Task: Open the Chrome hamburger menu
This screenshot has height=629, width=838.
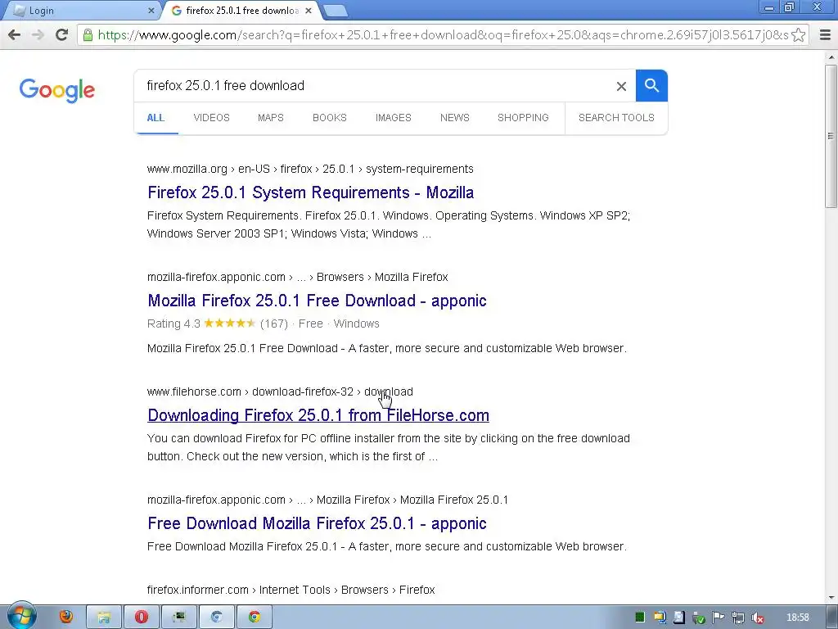Action: click(825, 35)
